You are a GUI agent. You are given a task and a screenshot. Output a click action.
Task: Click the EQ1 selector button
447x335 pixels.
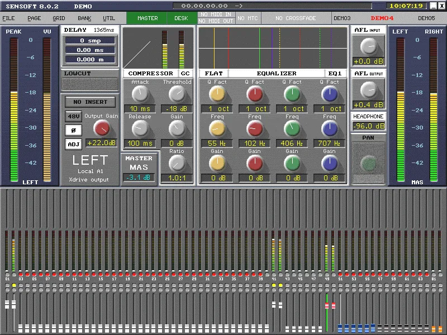pos(335,74)
